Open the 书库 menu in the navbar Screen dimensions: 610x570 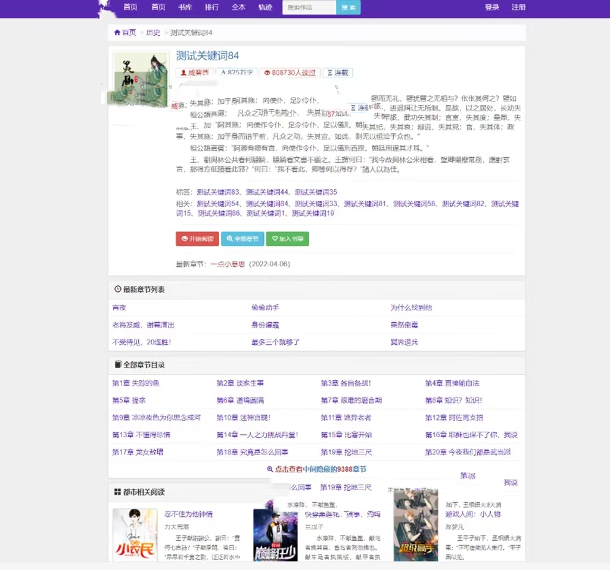[x=185, y=8]
